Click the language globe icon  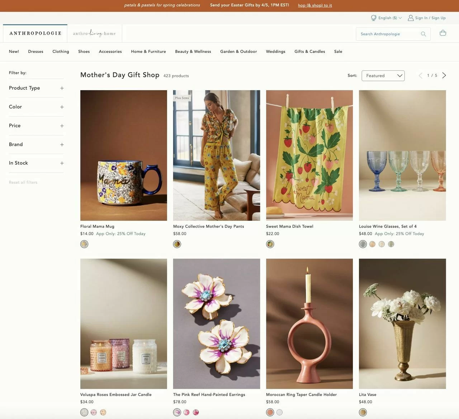click(374, 18)
